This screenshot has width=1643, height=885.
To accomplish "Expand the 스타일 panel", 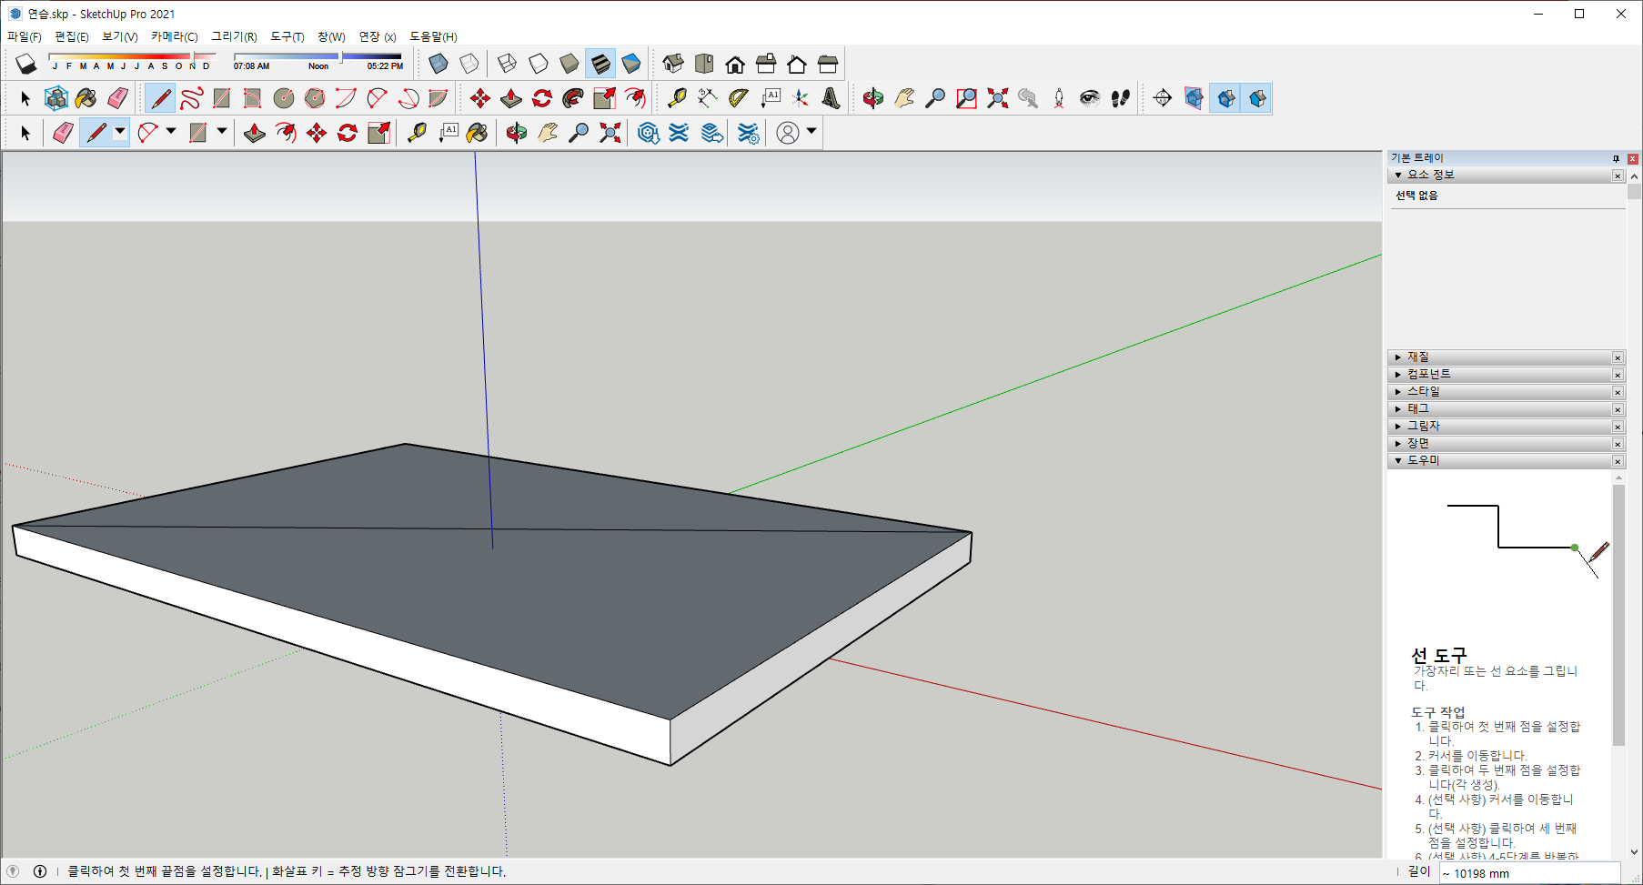I will (x=1398, y=392).
